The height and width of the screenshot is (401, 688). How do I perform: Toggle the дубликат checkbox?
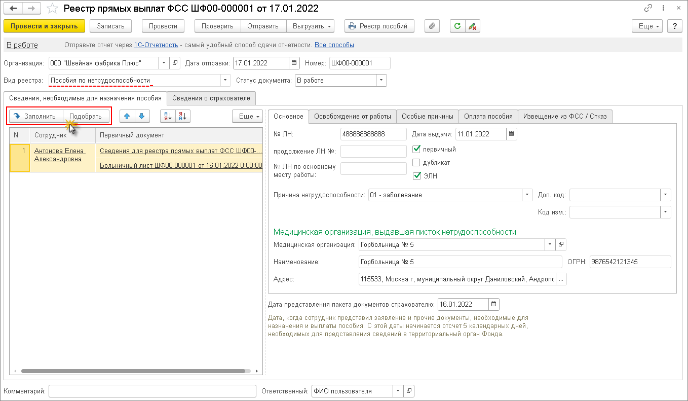[417, 163]
